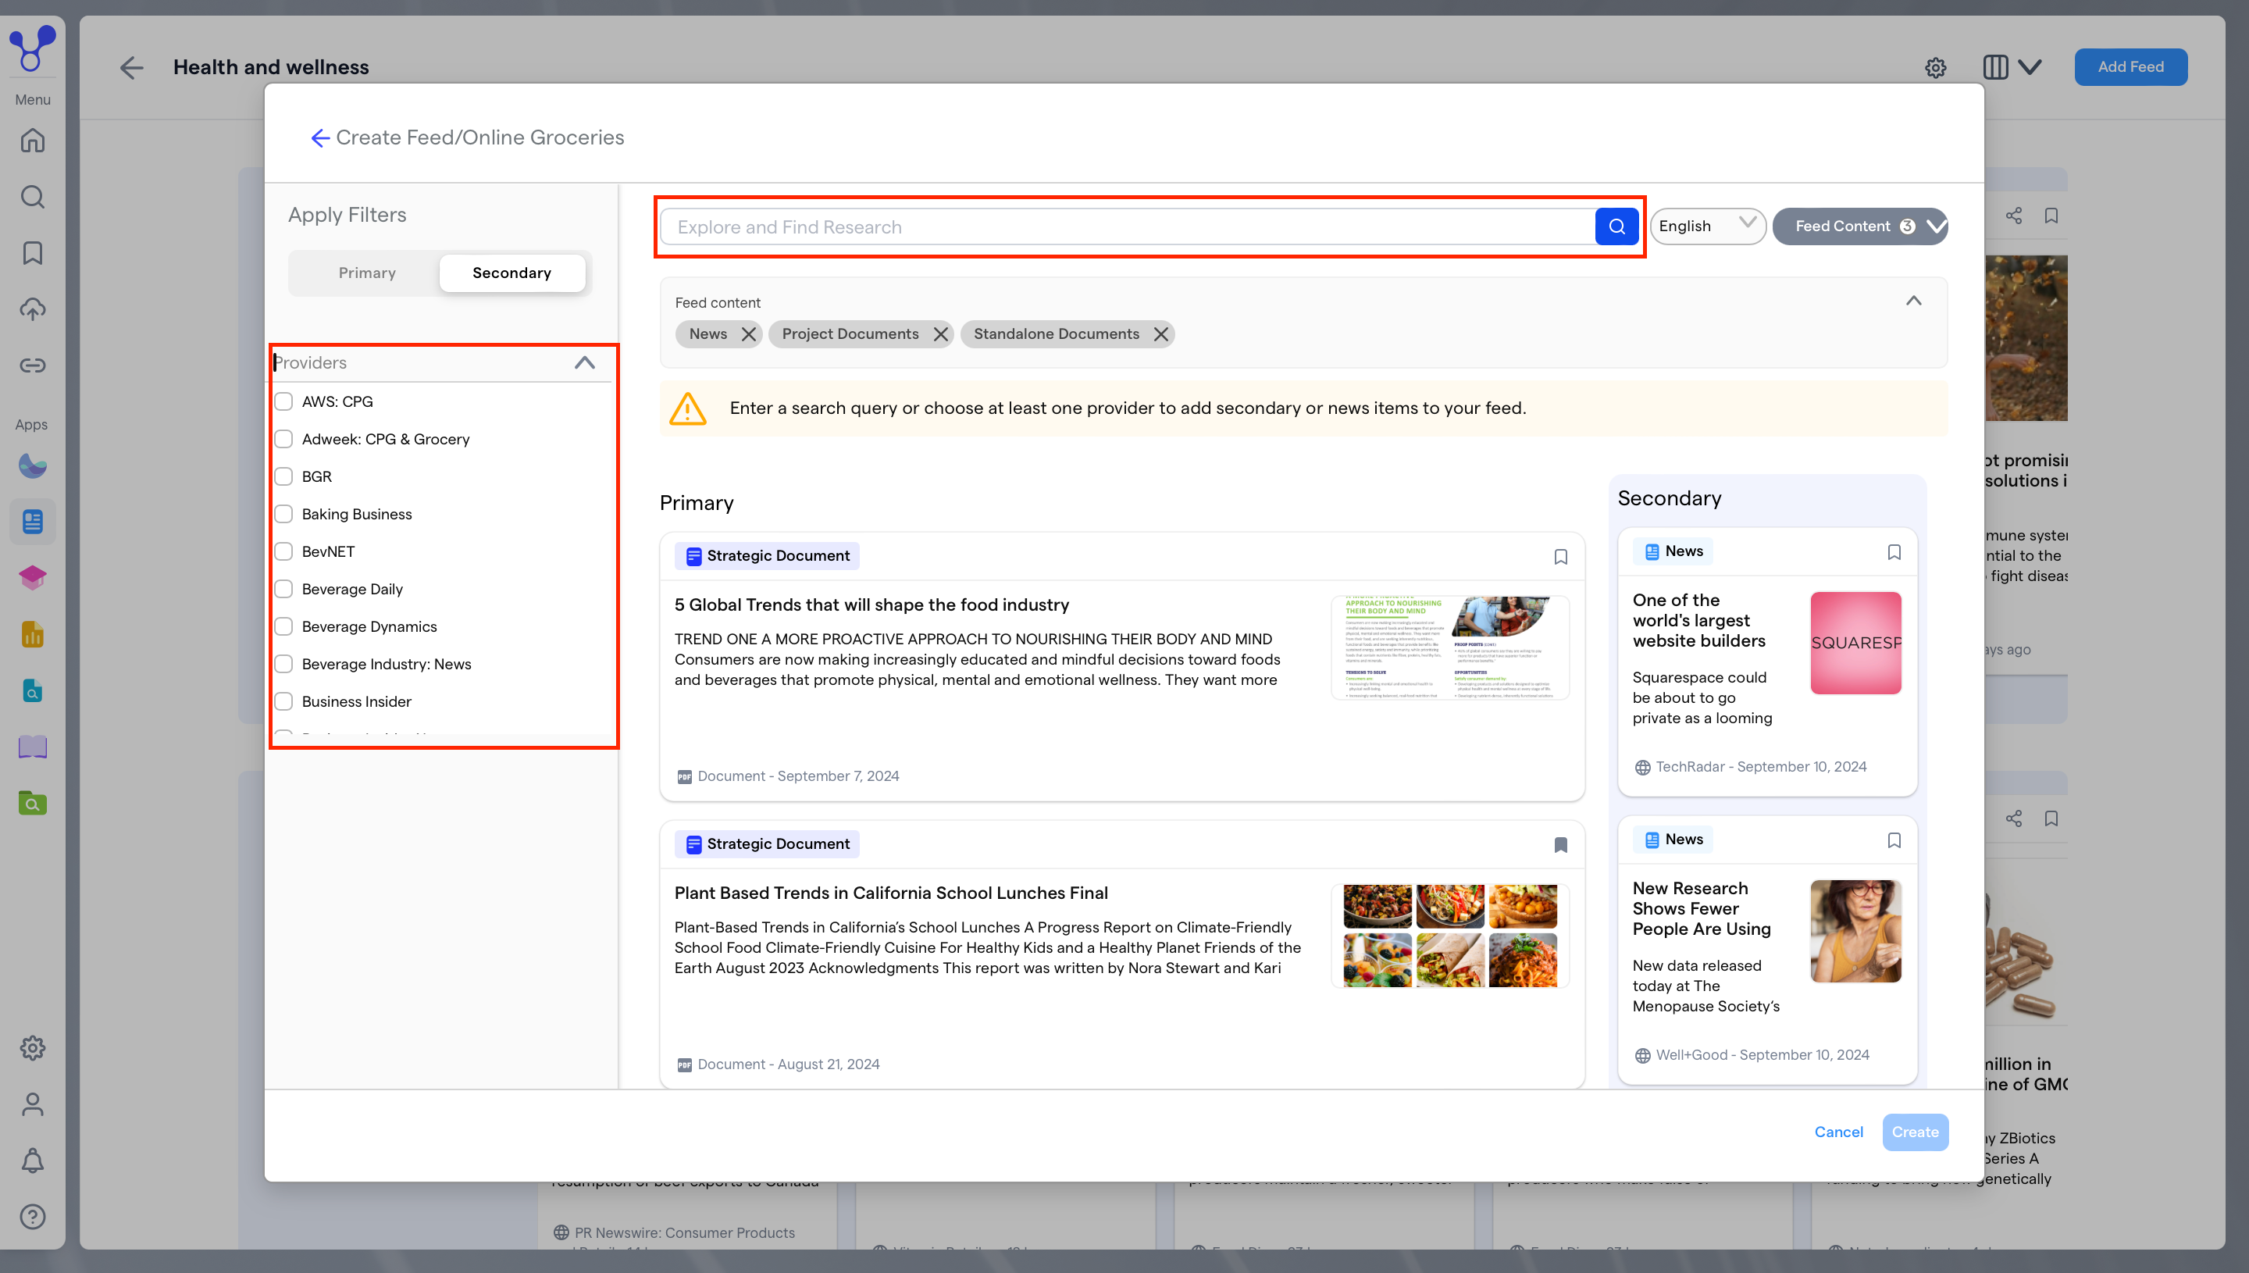
Task: Open the graduation cap app icon
Action: point(32,578)
